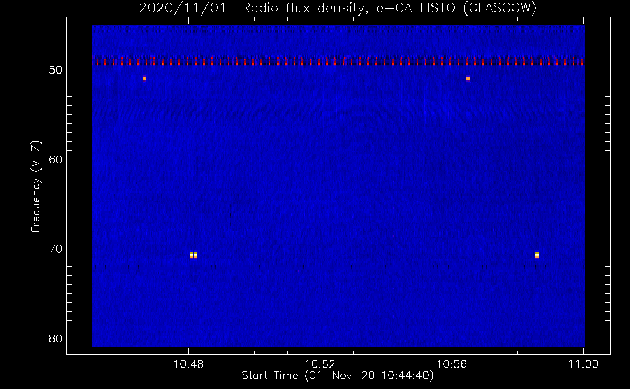The image size is (630, 389).
Task: Select the (GLASGOW) station name in title
Action: (500, 8)
